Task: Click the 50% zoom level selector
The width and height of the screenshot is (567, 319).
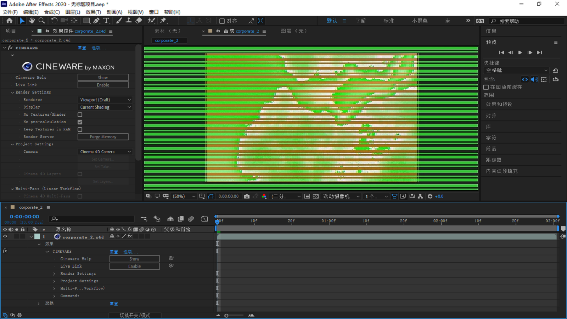Action: [181, 196]
